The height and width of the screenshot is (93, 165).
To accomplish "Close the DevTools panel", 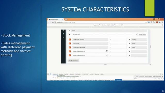I will (x=163, y=74).
